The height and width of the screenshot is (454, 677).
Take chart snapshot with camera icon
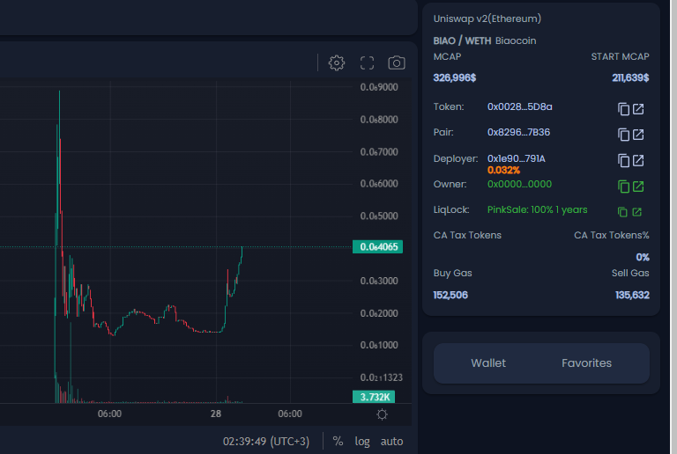coord(397,62)
